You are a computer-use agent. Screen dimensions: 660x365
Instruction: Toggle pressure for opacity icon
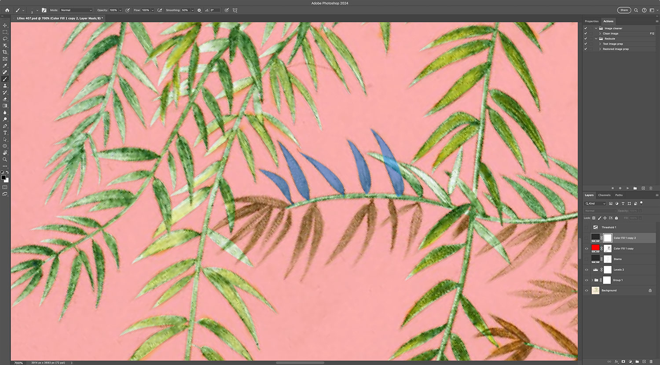(127, 10)
